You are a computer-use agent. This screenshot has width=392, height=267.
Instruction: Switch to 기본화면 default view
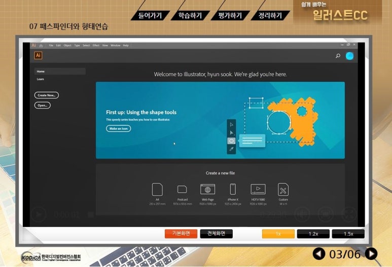pos(181,233)
